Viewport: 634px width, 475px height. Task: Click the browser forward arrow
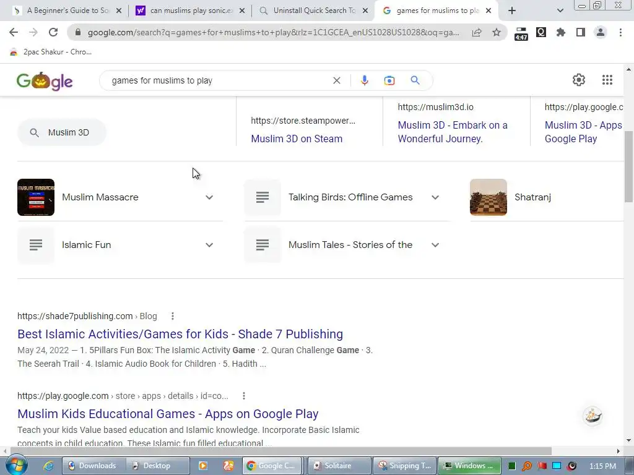[33, 32]
